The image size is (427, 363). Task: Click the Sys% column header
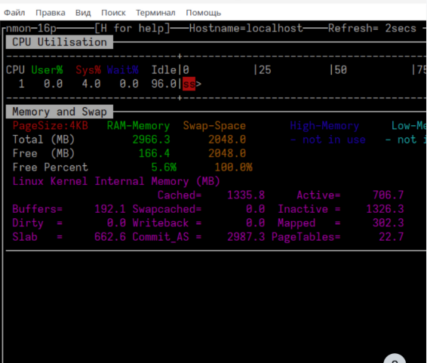[88, 70]
